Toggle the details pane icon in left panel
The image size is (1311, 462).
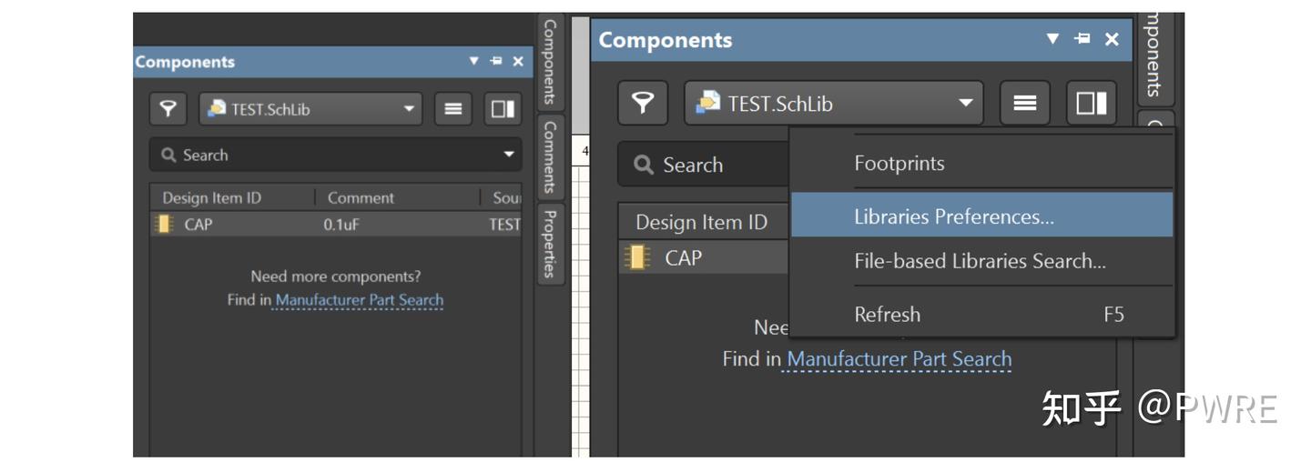(x=502, y=109)
